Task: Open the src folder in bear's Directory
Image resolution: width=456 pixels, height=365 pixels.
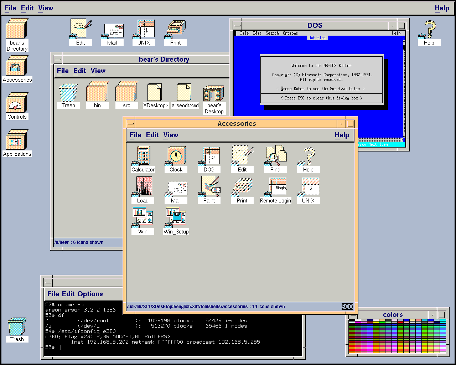Action: pyautogui.click(x=126, y=93)
